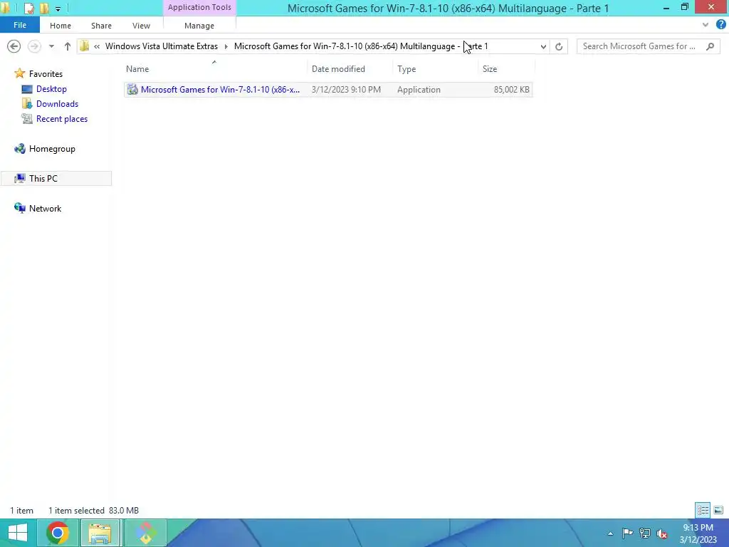This screenshot has width=729, height=547.
Task: Click the Recent places icon
Action: [x=27, y=119]
